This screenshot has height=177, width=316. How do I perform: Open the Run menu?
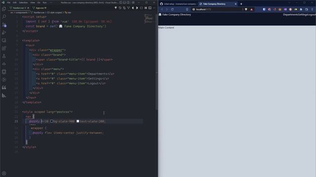click(x=44, y=2)
